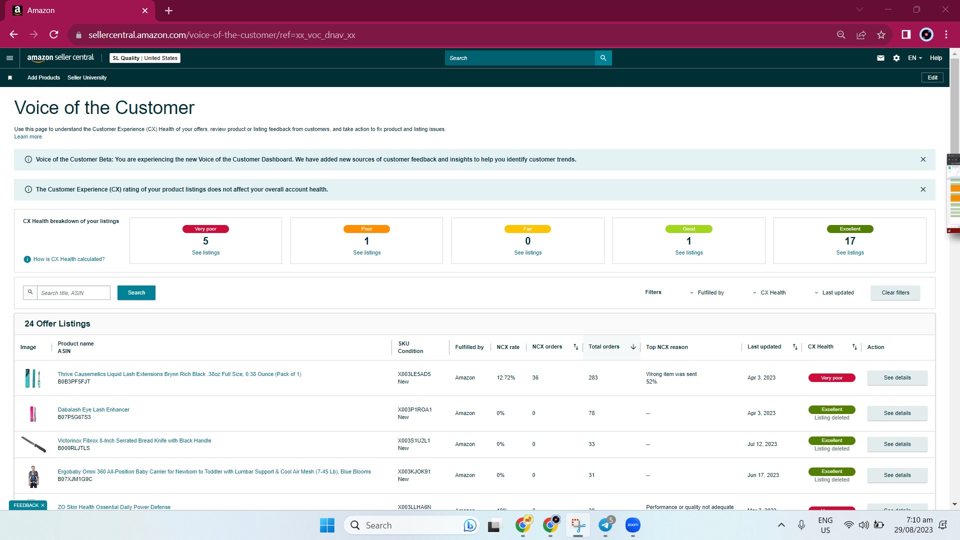
Task: Go back in browser history
Action: 14,34
